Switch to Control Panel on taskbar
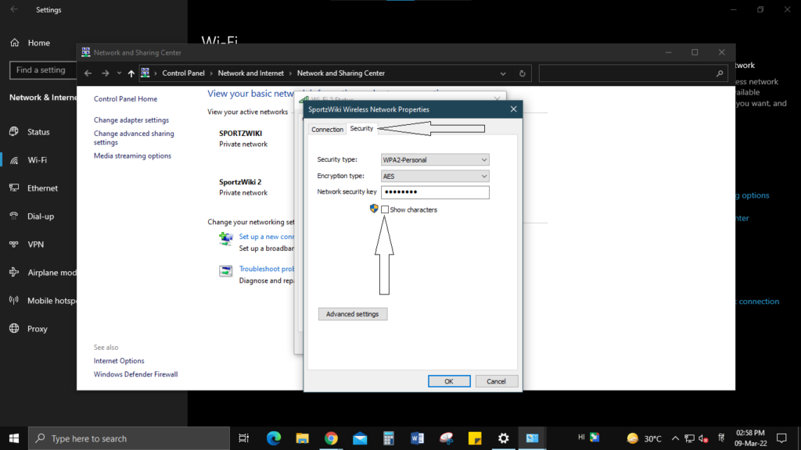Image resolution: width=801 pixels, height=450 pixels. (532, 438)
